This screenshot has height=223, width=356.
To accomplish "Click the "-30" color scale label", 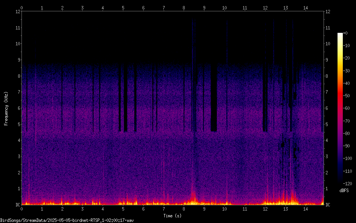I will tap(347, 71).
